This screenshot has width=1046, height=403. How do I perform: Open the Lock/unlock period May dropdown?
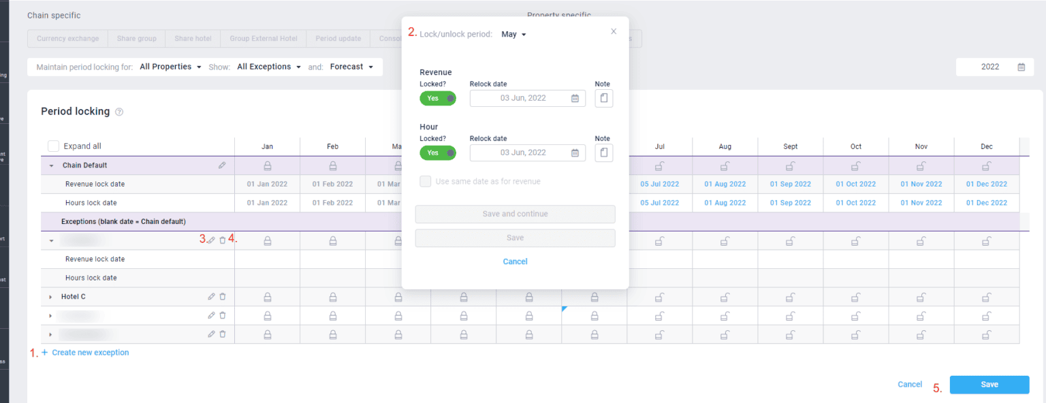pos(513,34)
